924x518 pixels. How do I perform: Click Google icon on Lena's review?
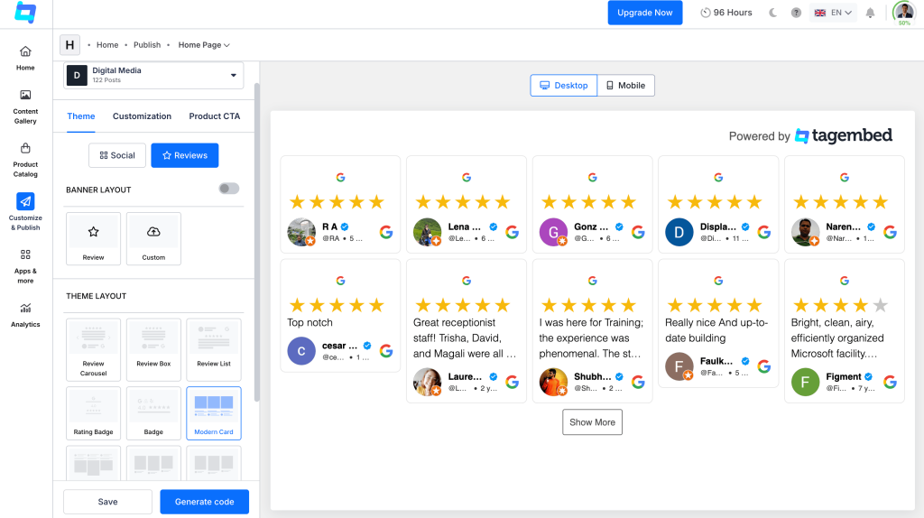click(x=513, y=232)
